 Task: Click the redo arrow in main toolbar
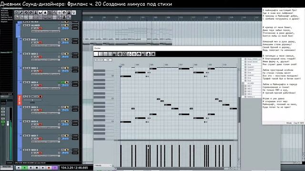[x=30, y=13]
